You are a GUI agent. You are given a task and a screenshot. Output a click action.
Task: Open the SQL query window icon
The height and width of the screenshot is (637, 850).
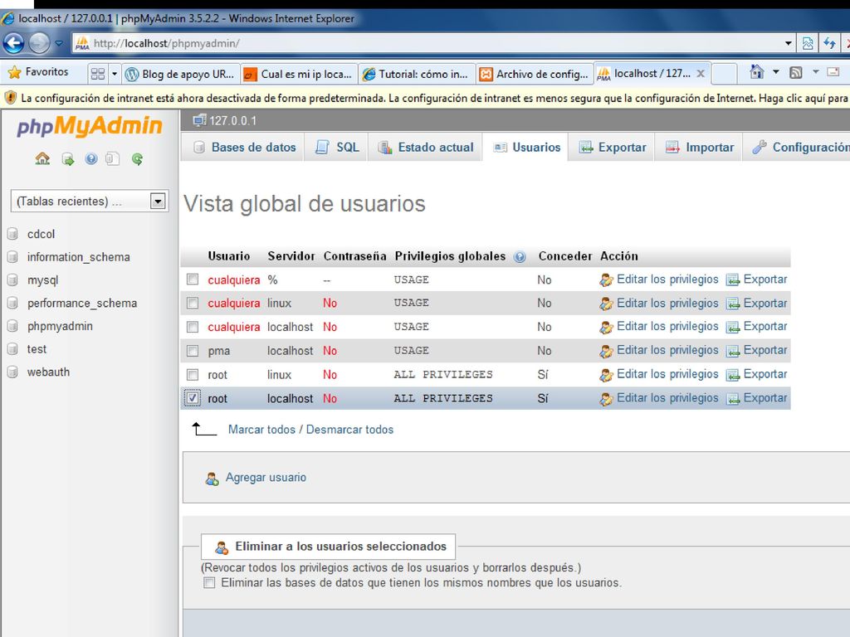[x=112, y=158]
